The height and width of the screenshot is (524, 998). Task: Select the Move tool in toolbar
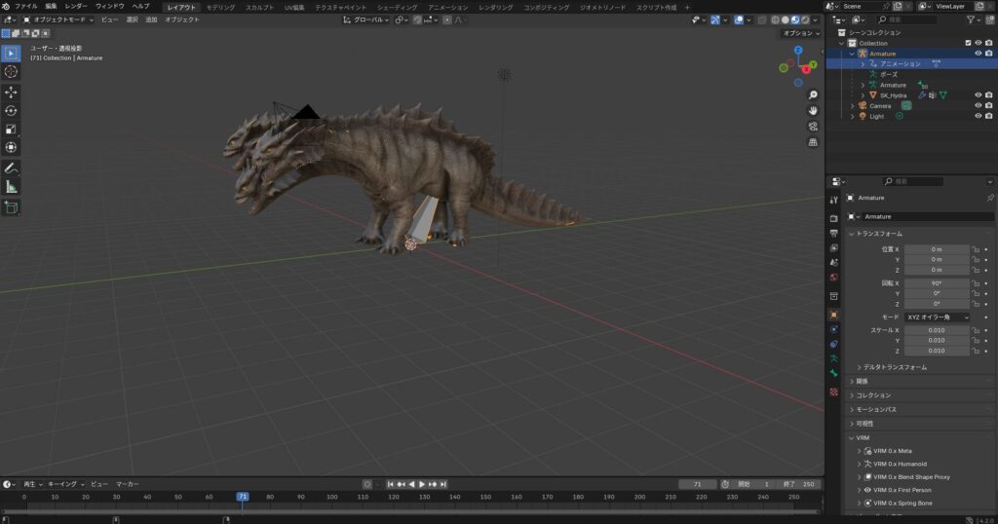point(11,93)
